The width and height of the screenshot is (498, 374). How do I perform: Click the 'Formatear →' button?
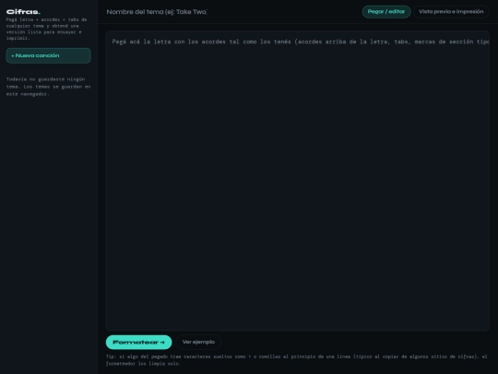pos(138,343)
